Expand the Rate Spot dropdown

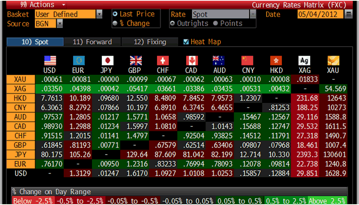[253, 14]
